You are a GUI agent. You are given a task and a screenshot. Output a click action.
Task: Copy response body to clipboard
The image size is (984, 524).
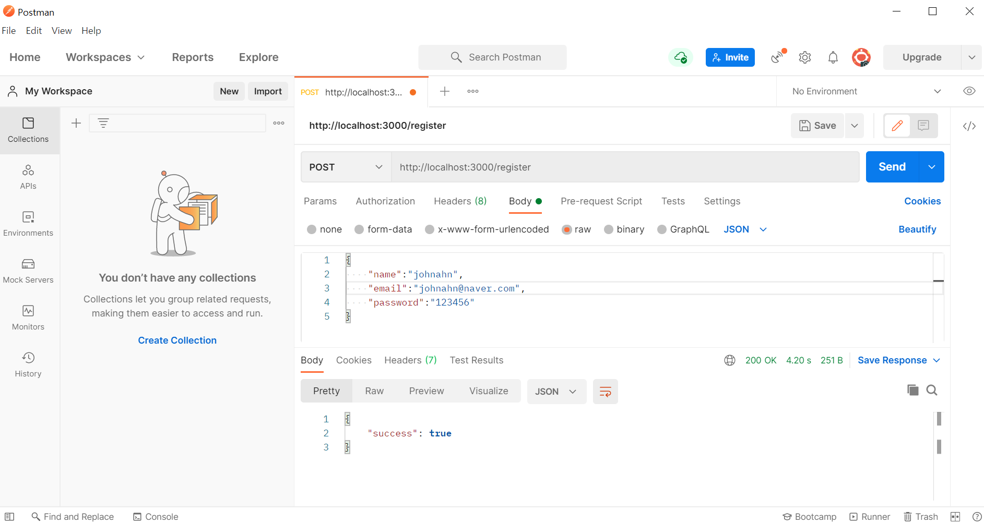click(x=912, y=390)
